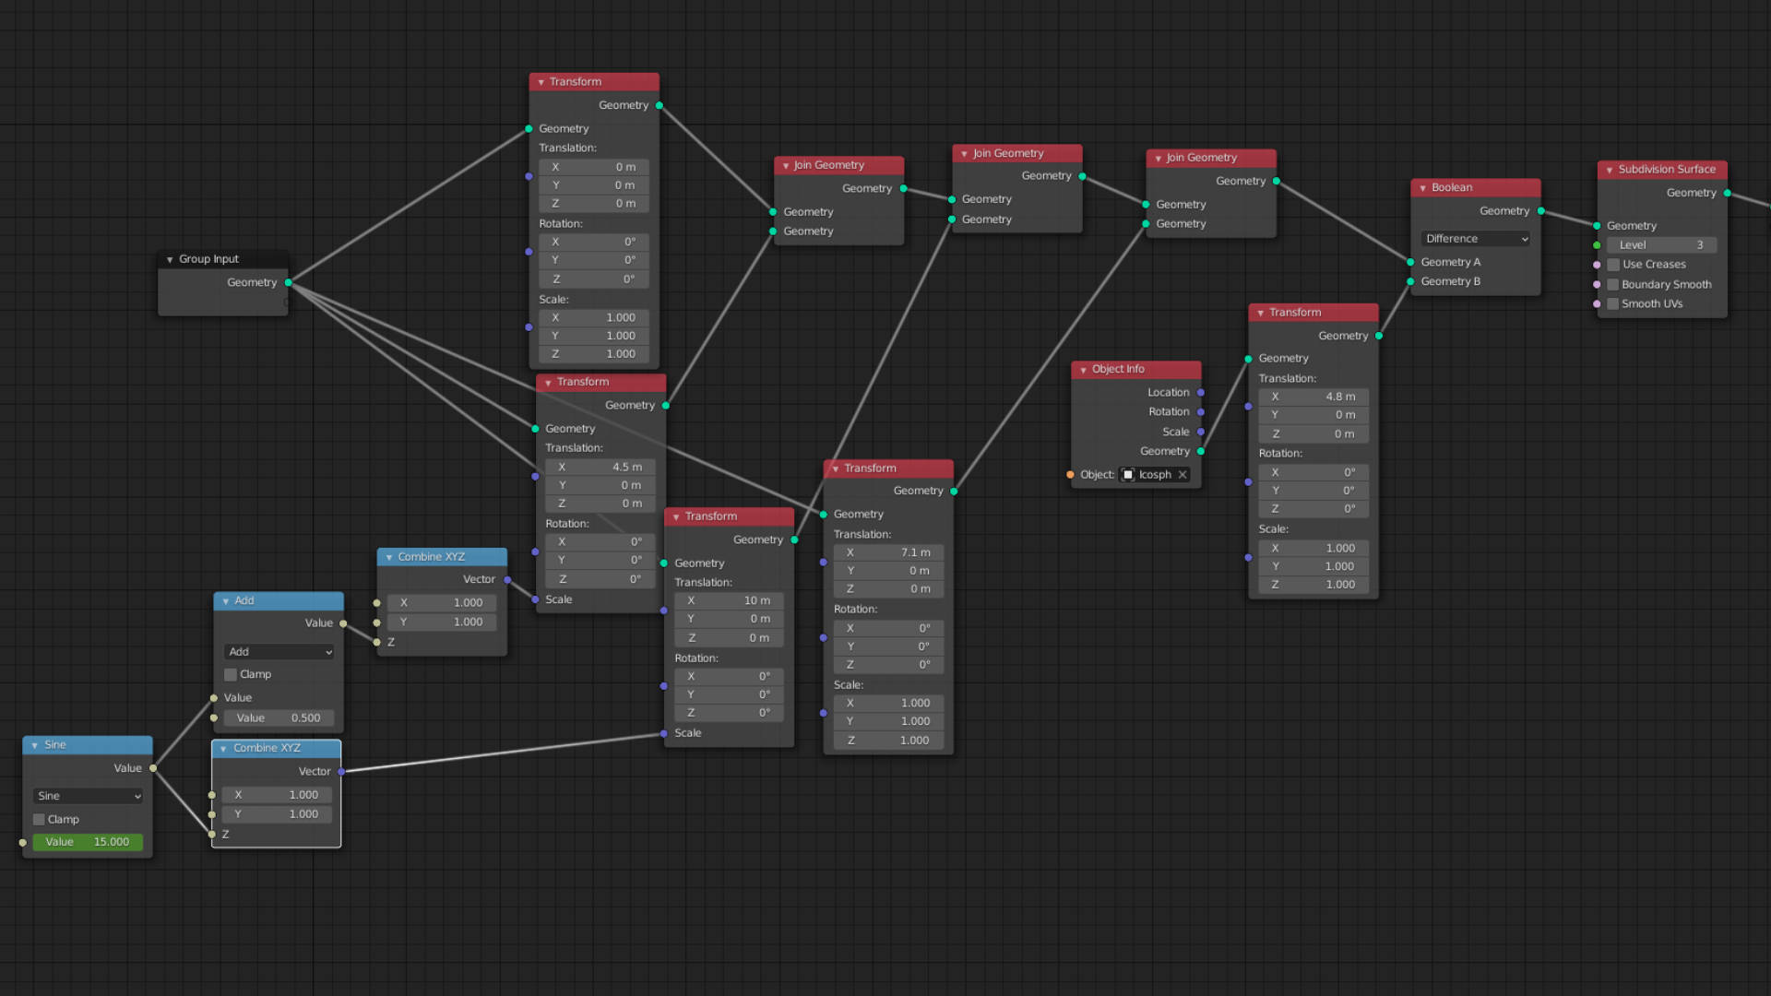Click Boolean node Geometry B input socket
Viewport: 1771px width, 996px height.
[1410, 281]
